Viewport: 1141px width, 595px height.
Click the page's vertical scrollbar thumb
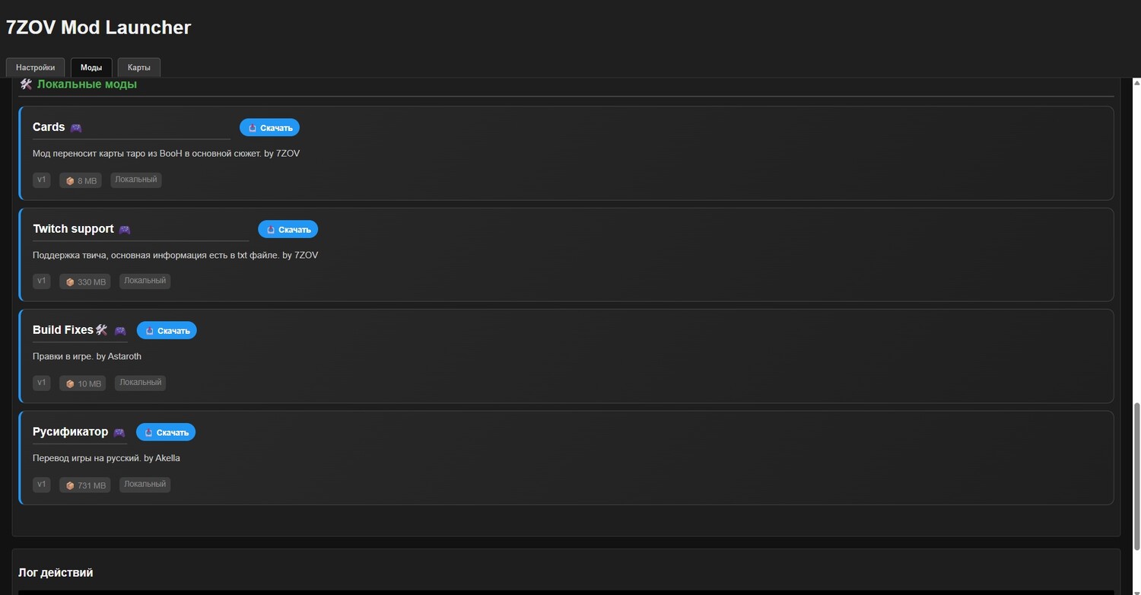(x=1137, y=472)
